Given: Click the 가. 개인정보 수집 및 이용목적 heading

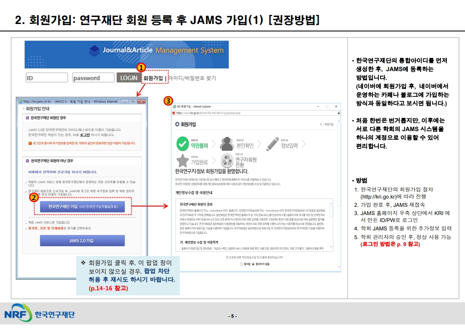Looking at the screenshot, I should tap(199, 242).
